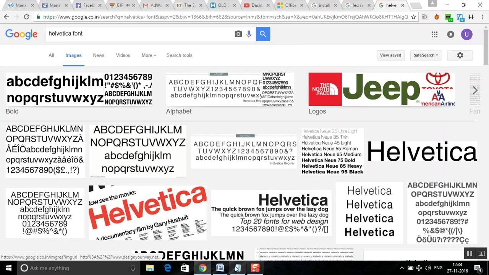Image resolution: width=489 pixels, height=275 pixels.
Task: Open the Helvetica Neue weights list image
Action: coord(332,152)
